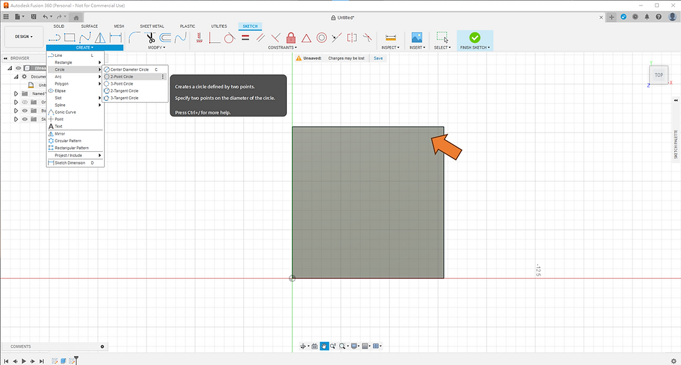Toggle visibility eye of Bodies folder
The image size is (681, 365).
click(x=25, y=110)
